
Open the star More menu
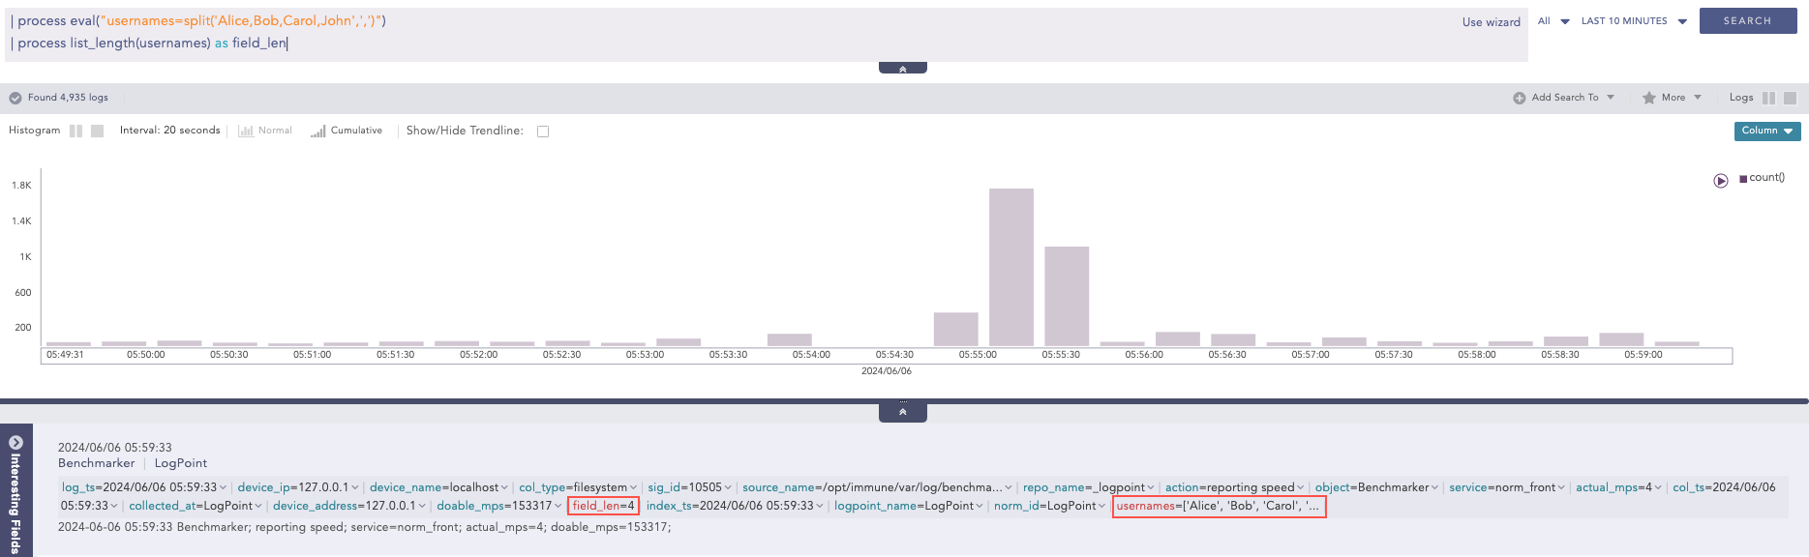point(1673,98)
